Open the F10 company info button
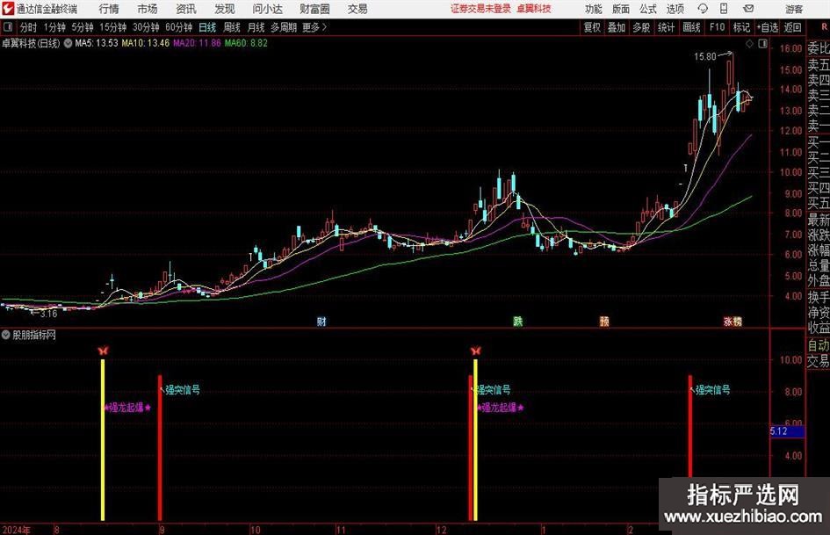 [x=717, y=27]
